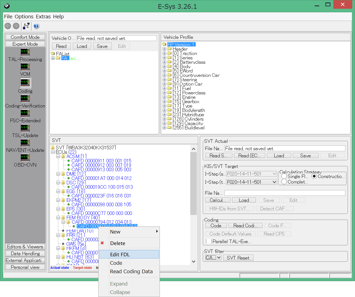Viewport: 355px width, 297px height.
Task: Select the Complete calculation strategy radio
Action: pos(284,182)
